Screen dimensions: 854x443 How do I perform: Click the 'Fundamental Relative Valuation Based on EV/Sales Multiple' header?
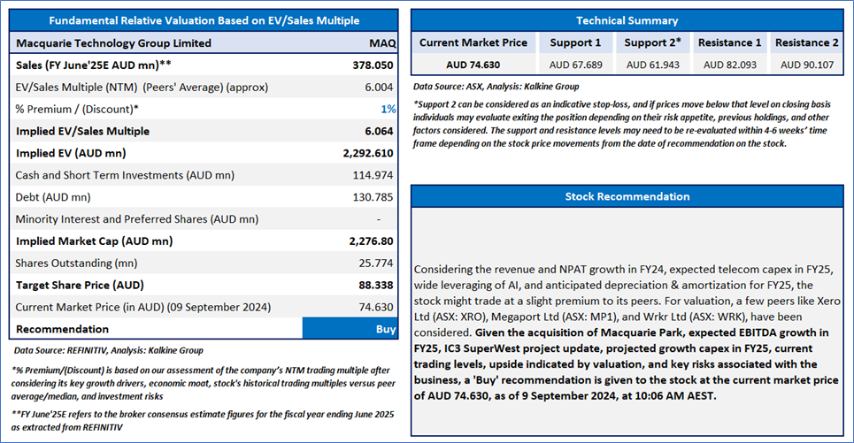click(x=204, y=20)
